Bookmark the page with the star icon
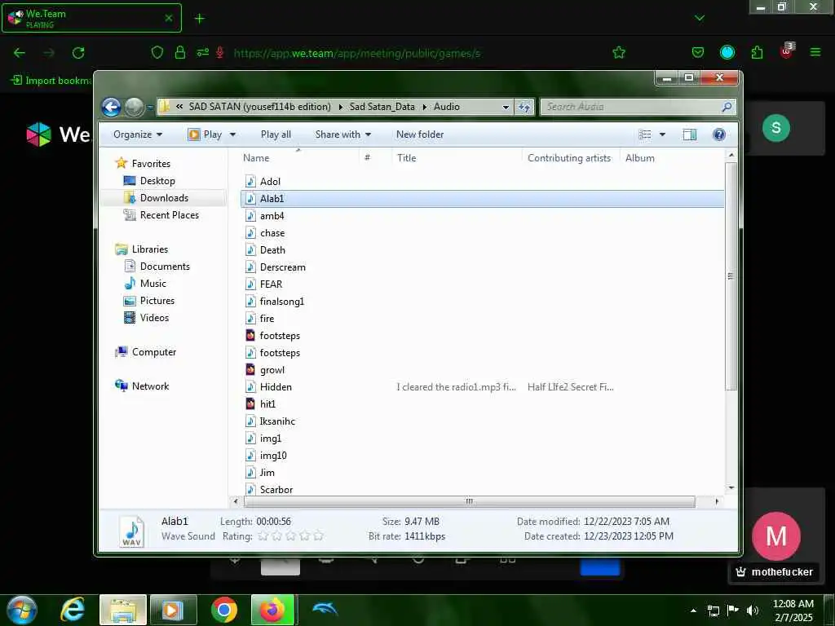Viewport: 835px width, 626px height. [x=619, y=53]
